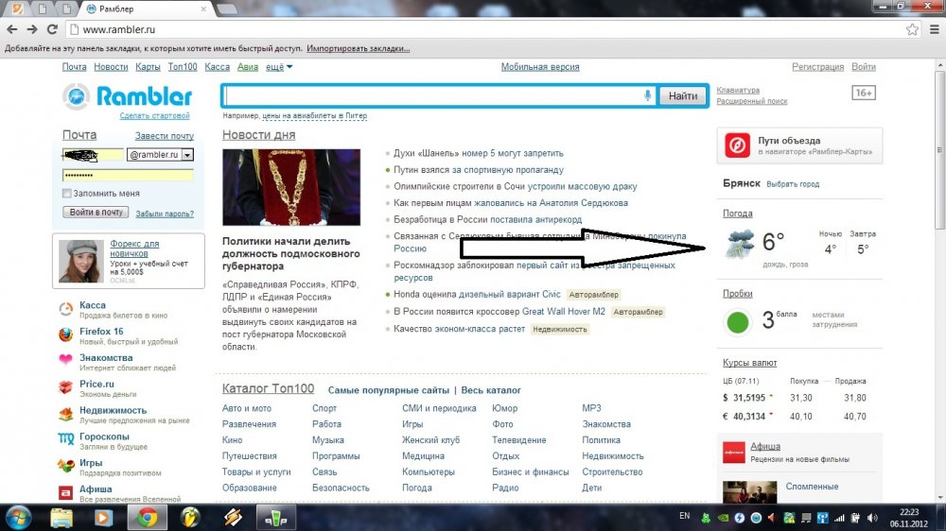Click the weather cloud icon
Image resolution: width=946 pixels, height=531 pixels.
pyautogui.click(x=741, y=243)
